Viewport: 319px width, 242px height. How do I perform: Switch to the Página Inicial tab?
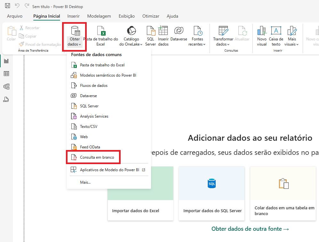click(x=47, y=16)
